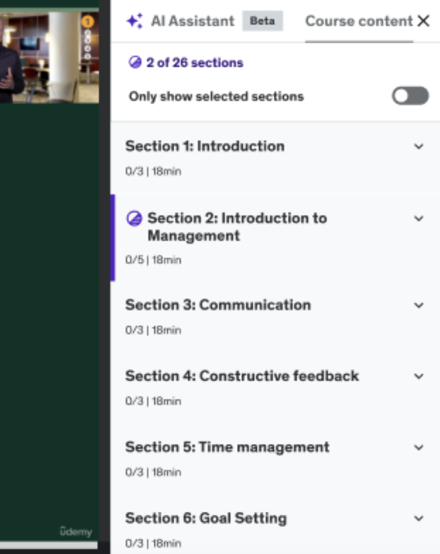440x554 pixels.
Task: Close the course content panel
Action: click(424, 21)
